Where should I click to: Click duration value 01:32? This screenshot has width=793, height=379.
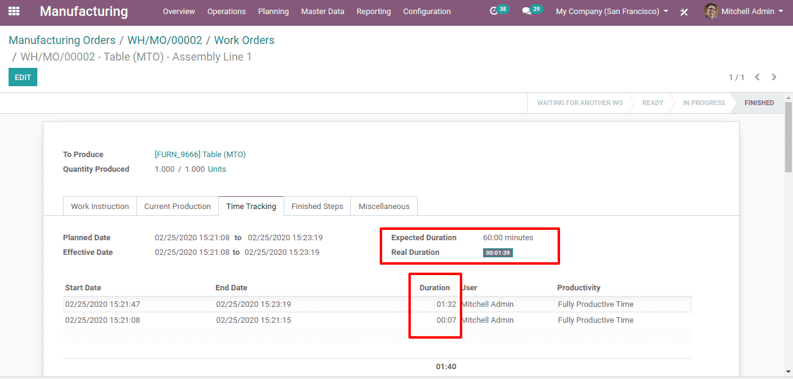point(446,304)
